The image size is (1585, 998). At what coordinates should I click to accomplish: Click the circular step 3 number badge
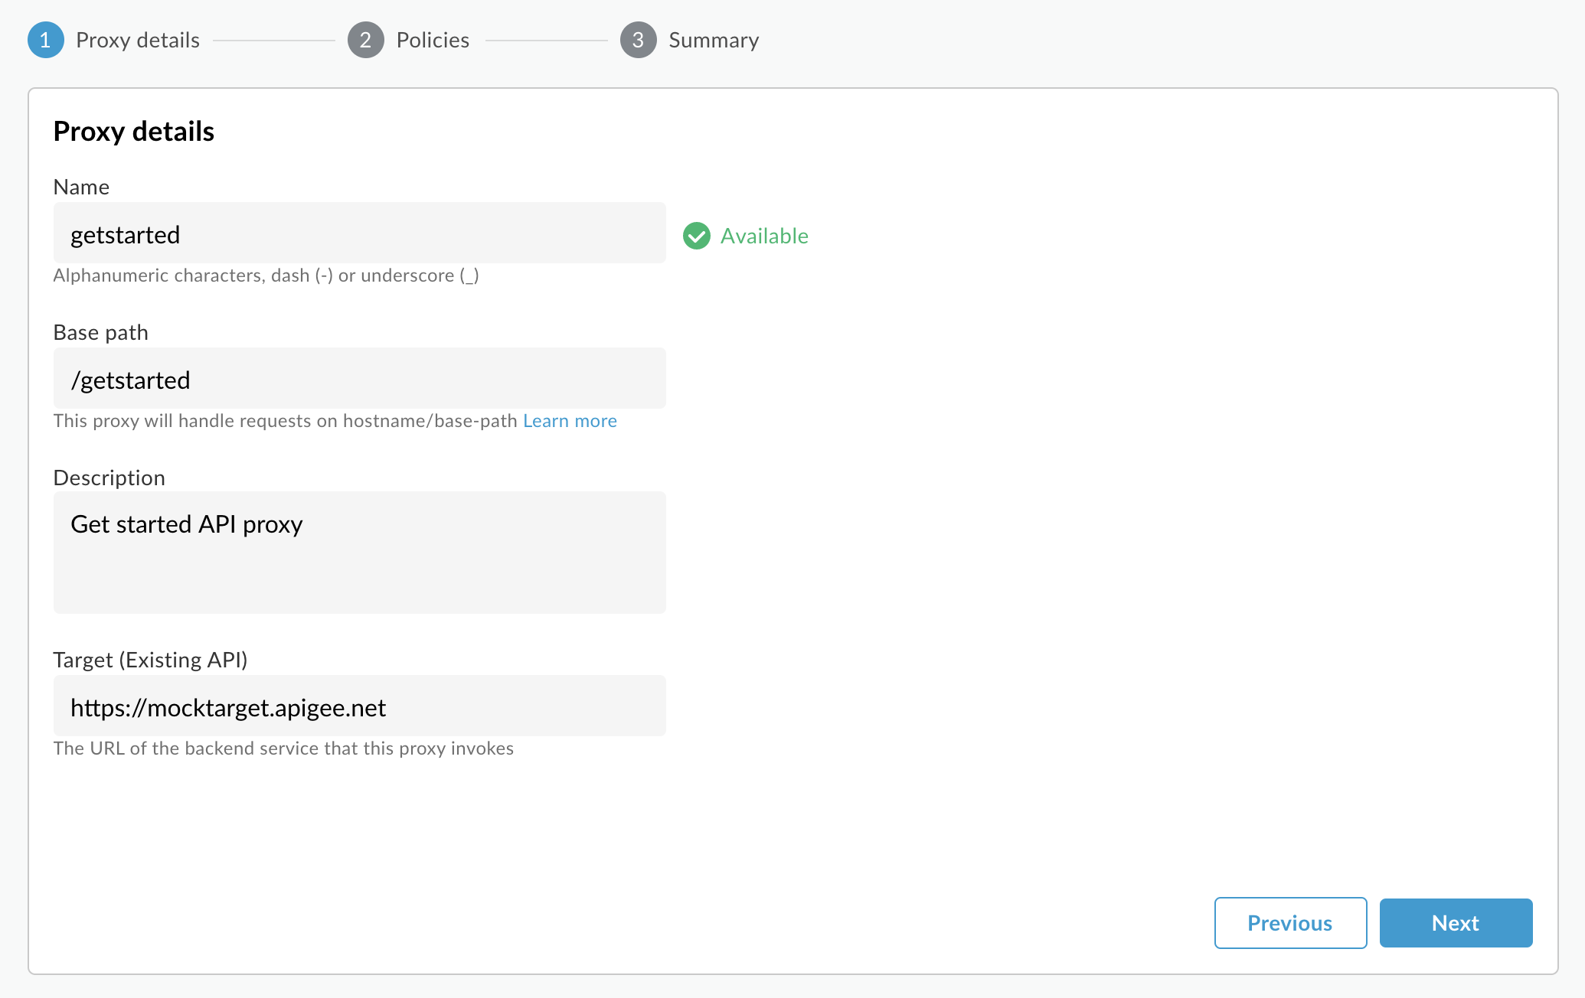(637, 39)
